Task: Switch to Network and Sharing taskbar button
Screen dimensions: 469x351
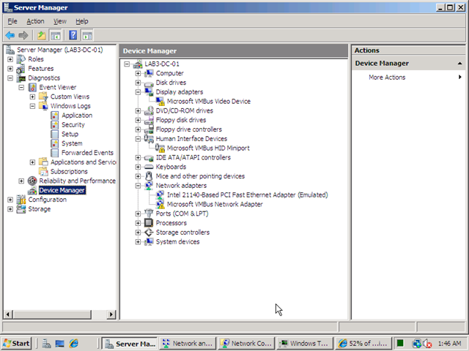Action: 188,344
